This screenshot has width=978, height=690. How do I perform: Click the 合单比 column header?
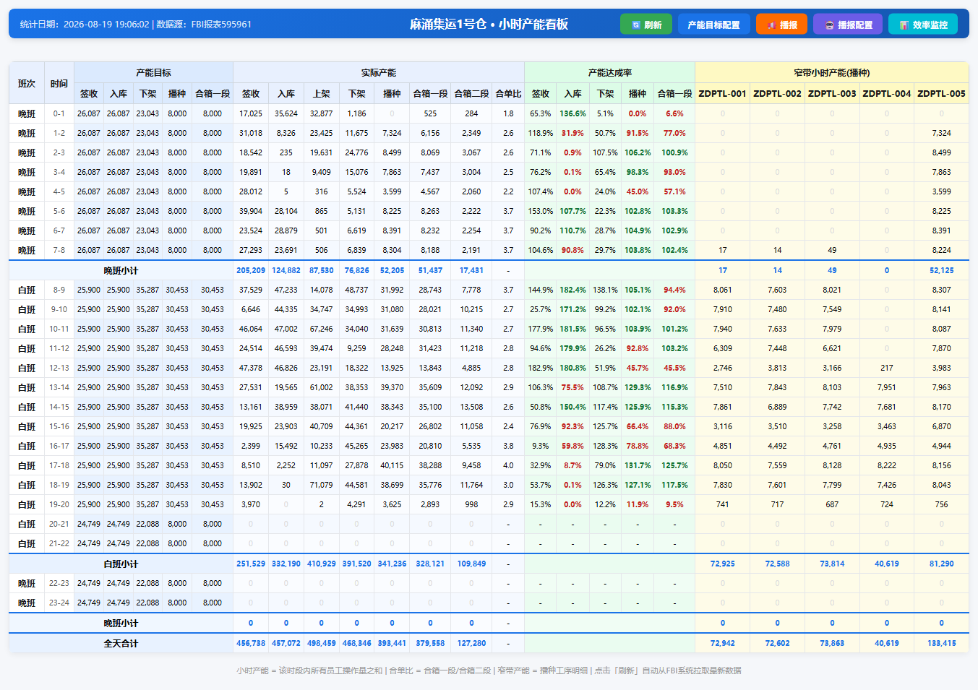click(508, 93)
